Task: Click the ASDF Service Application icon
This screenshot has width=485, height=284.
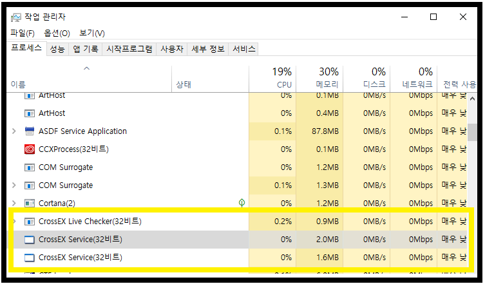Action: pyautogui.click(x=30, y=131)
